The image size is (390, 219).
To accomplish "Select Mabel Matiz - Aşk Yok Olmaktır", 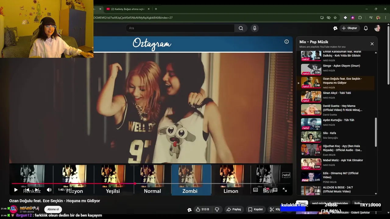I will tap(336, 164).
